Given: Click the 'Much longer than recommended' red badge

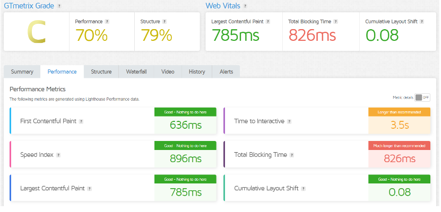Looking at the screenshot, I should point(400,146).
